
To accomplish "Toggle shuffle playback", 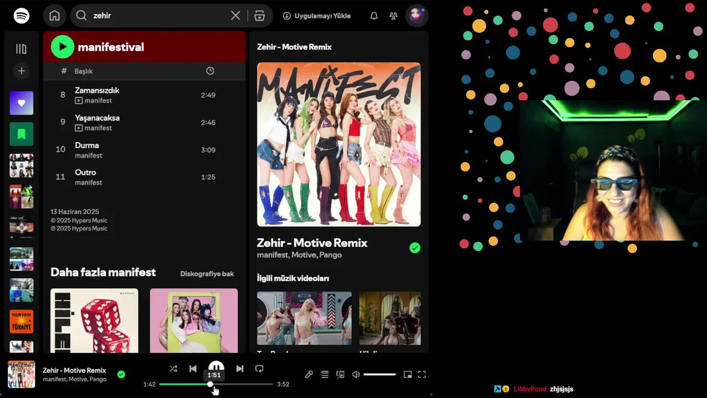I will tap(173, 369).
